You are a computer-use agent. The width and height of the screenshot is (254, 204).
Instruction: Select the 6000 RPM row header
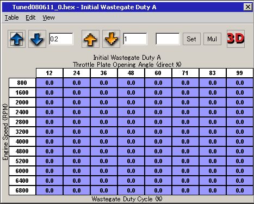coord(22,171)
